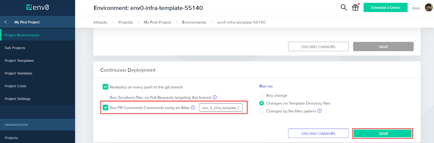
Task: Click the back arrow beside My First Project
Action: pos(5,22)
